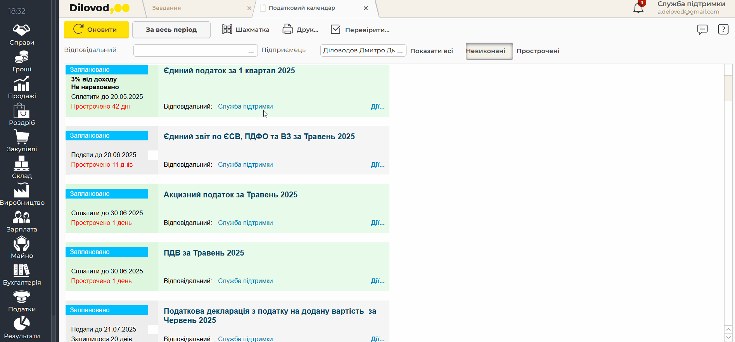Open Виробництво factory icon

[x=22, y=195]
